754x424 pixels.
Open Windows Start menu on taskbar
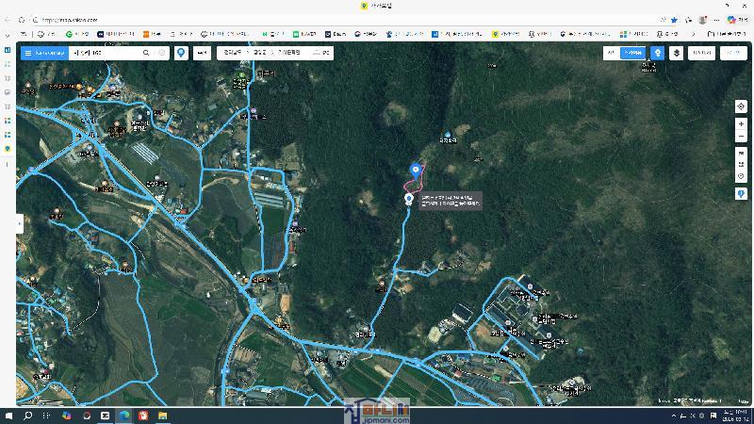(9, 416)
